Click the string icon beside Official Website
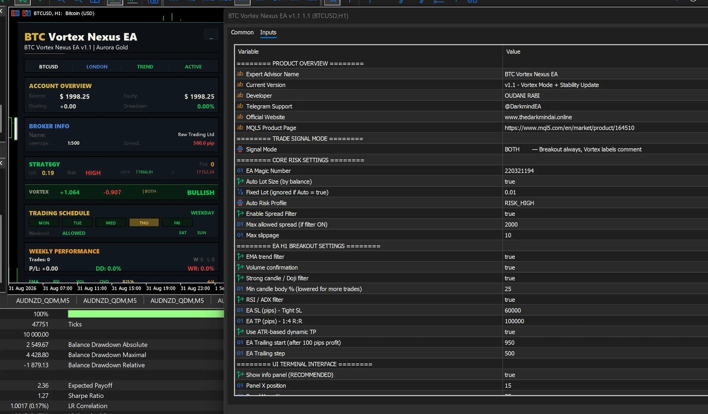Screen dimensions: 708x414 pyautogui.click(x=240, y=117)
